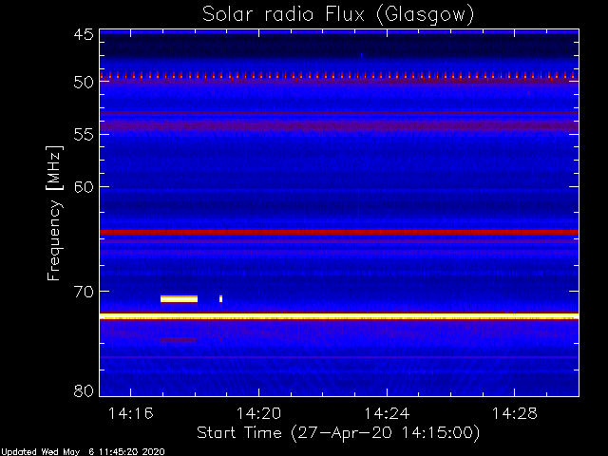Click the thick red band between 60 and 70 MHz
This screenshot has height=456, width=608.
tap(339, 232)
